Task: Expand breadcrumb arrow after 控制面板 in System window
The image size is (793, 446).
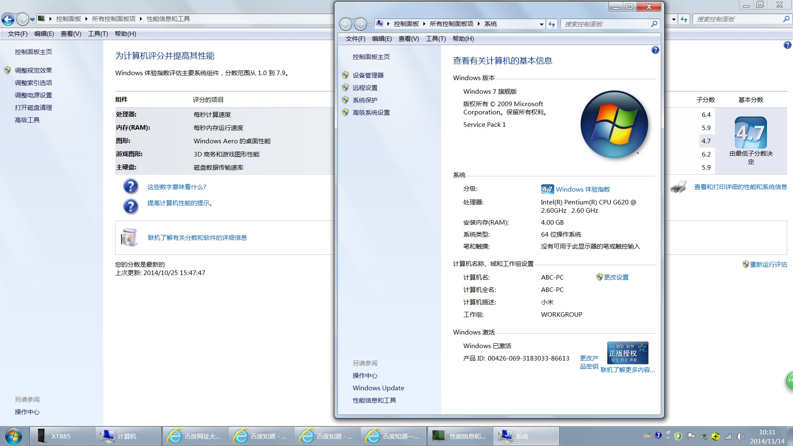Action: (424, 24)
